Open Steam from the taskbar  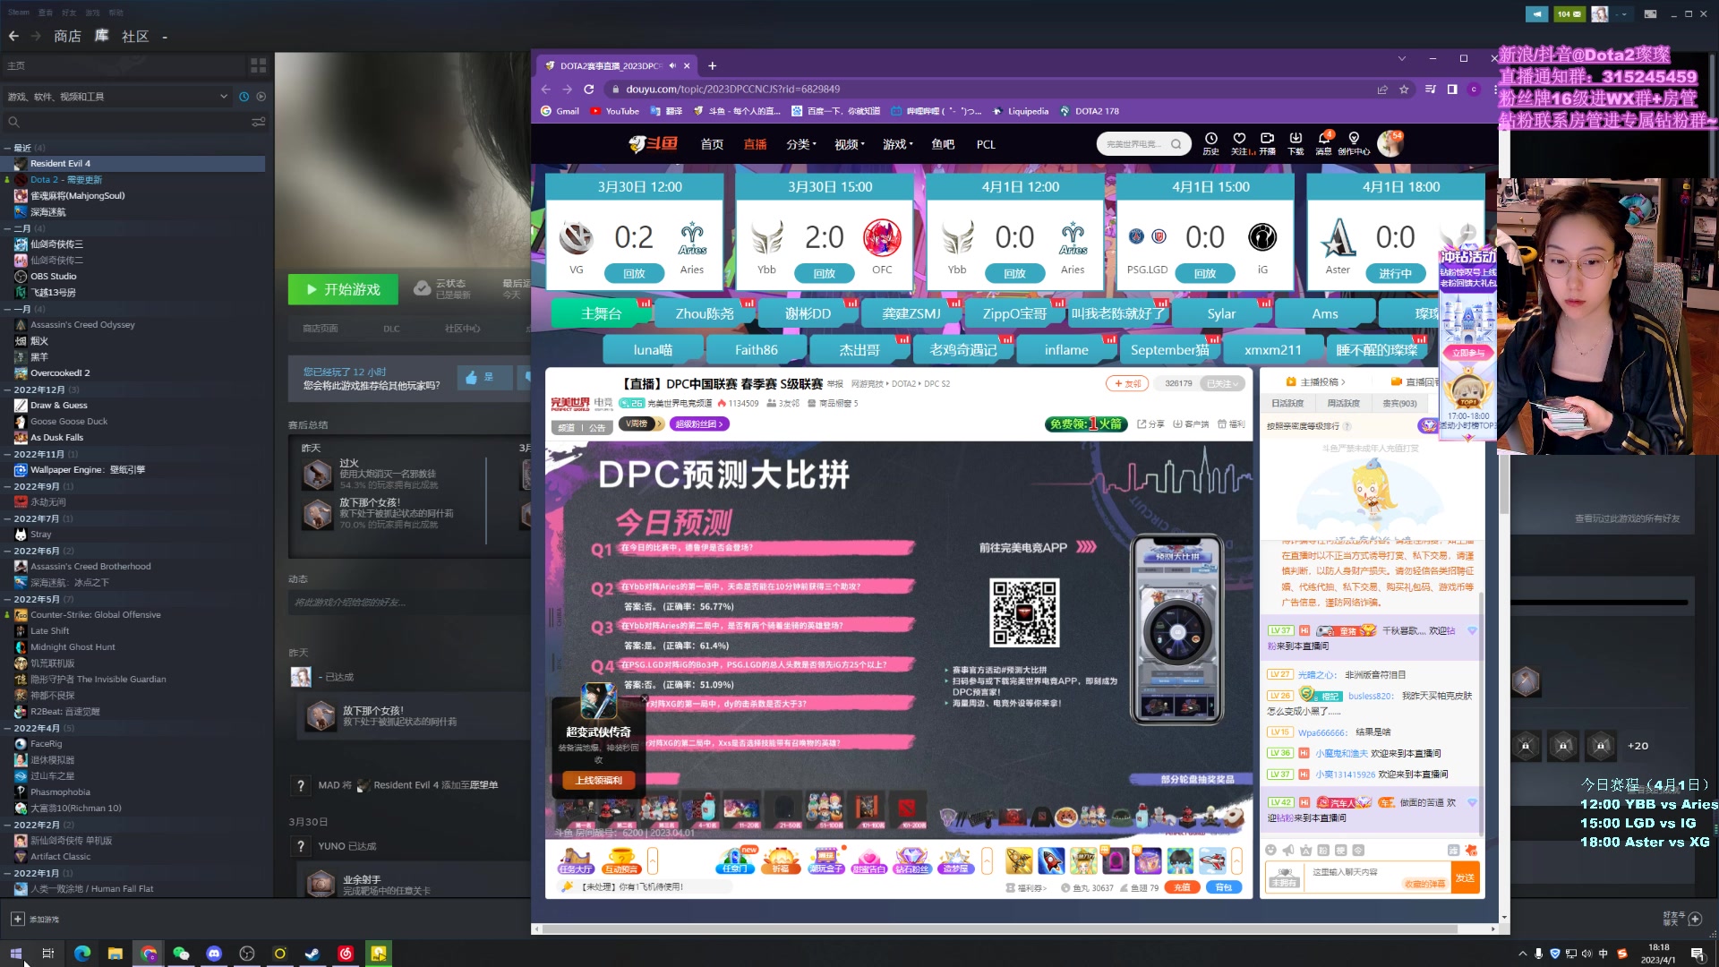[312, 954]
